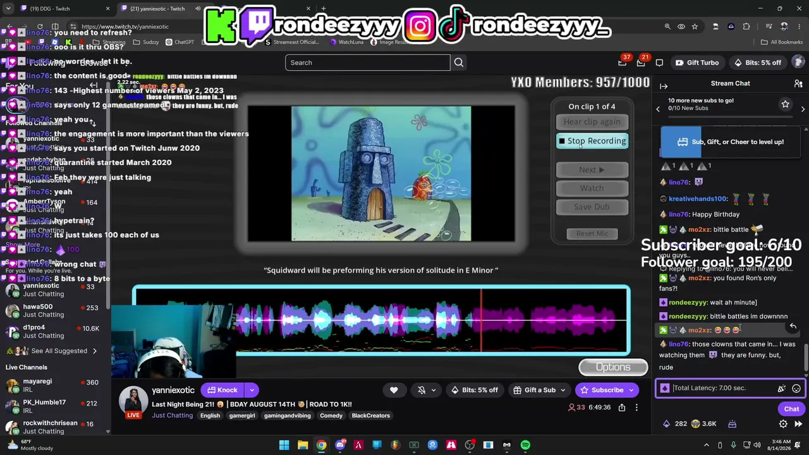Click the Subscribe button
The height and width of the screenshot is (455, 809).
(x=602, y=390)
